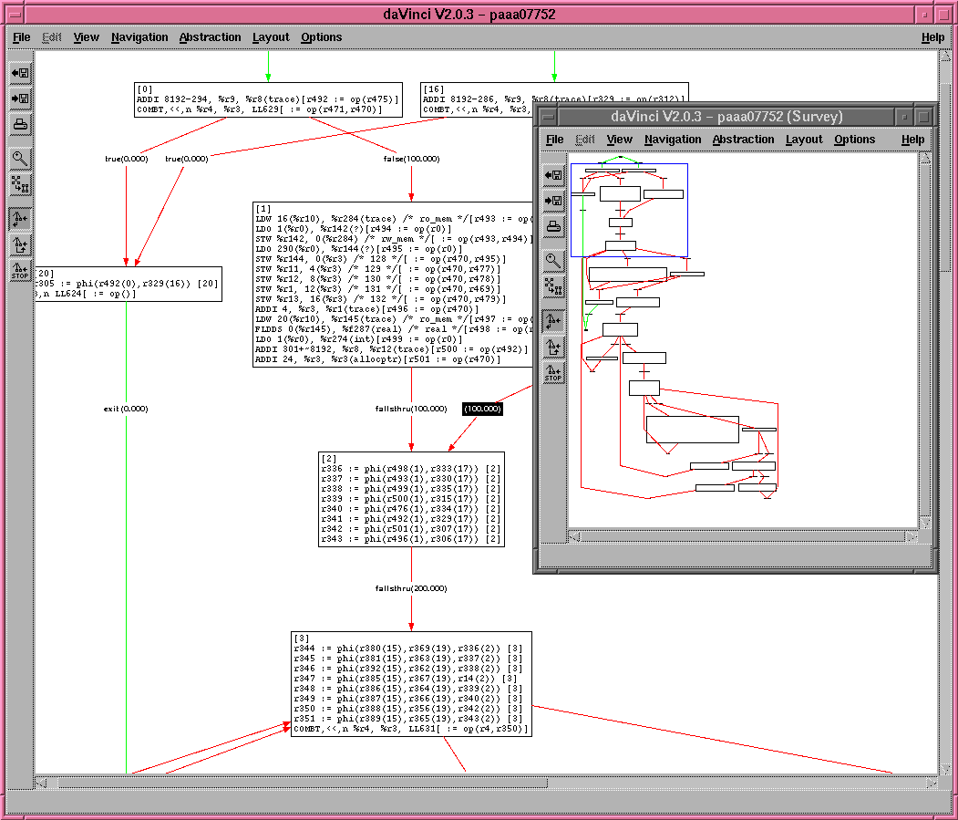
Task: Click the save graph icon in main toolbar
Action: 20,99
